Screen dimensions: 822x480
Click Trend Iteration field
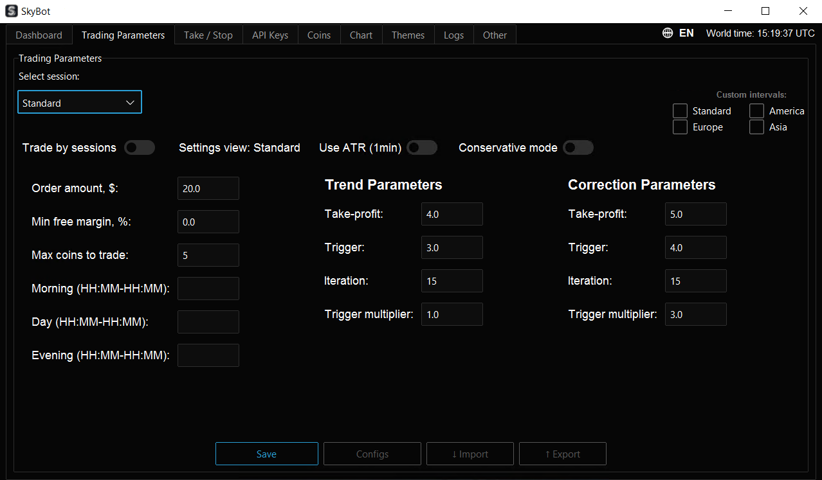coord(452,281)
